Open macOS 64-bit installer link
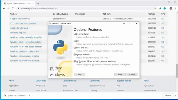 [20, 28]
